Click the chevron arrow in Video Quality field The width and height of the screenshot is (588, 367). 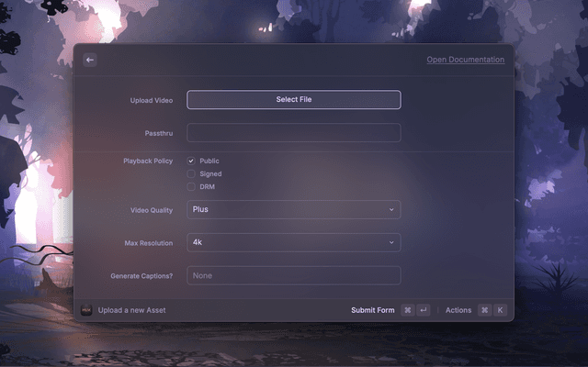coord(391,210)
